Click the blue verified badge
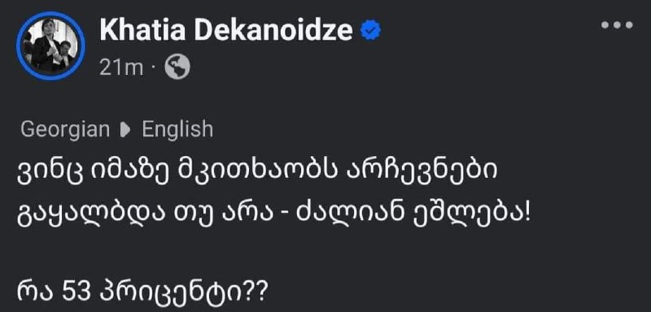The height and width of the screenshot is (312, 651). coord(370,31)
